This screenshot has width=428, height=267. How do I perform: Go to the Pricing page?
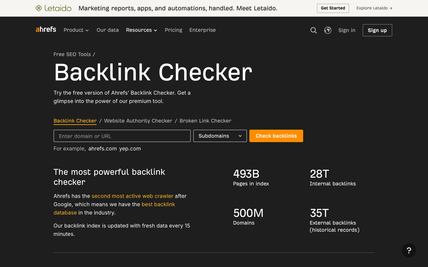[x=174, y=30]
